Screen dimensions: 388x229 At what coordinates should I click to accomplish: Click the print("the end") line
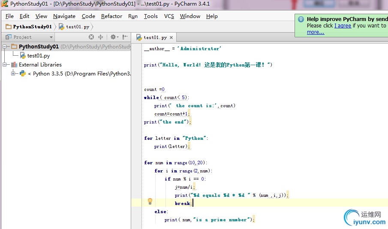(x=168, y=122)
